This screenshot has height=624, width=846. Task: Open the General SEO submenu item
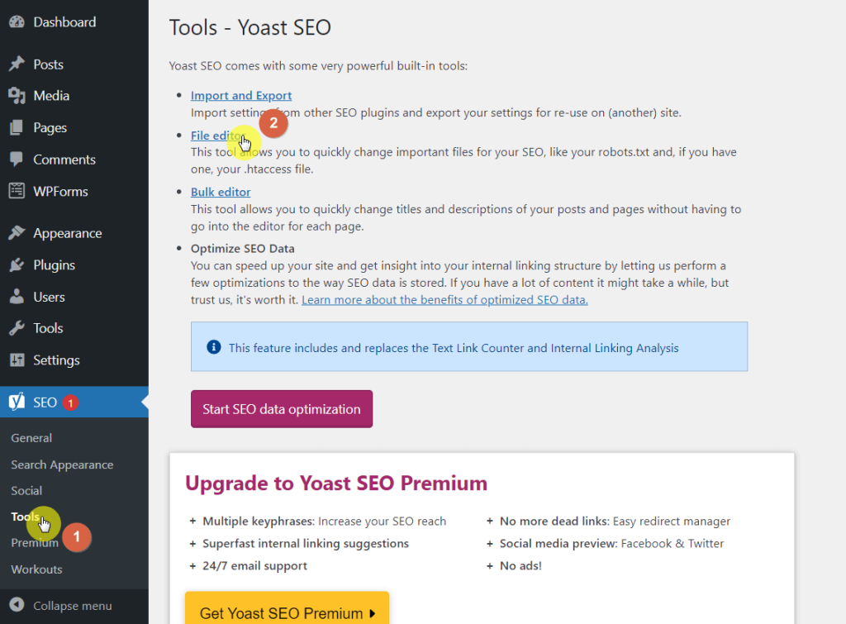[31, 438]
